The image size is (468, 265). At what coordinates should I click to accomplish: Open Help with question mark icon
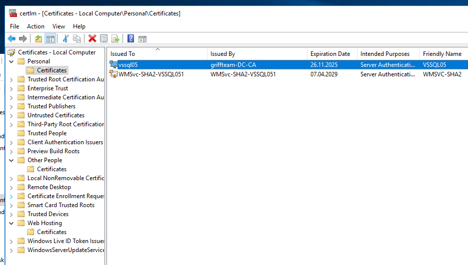coord(130,38)
